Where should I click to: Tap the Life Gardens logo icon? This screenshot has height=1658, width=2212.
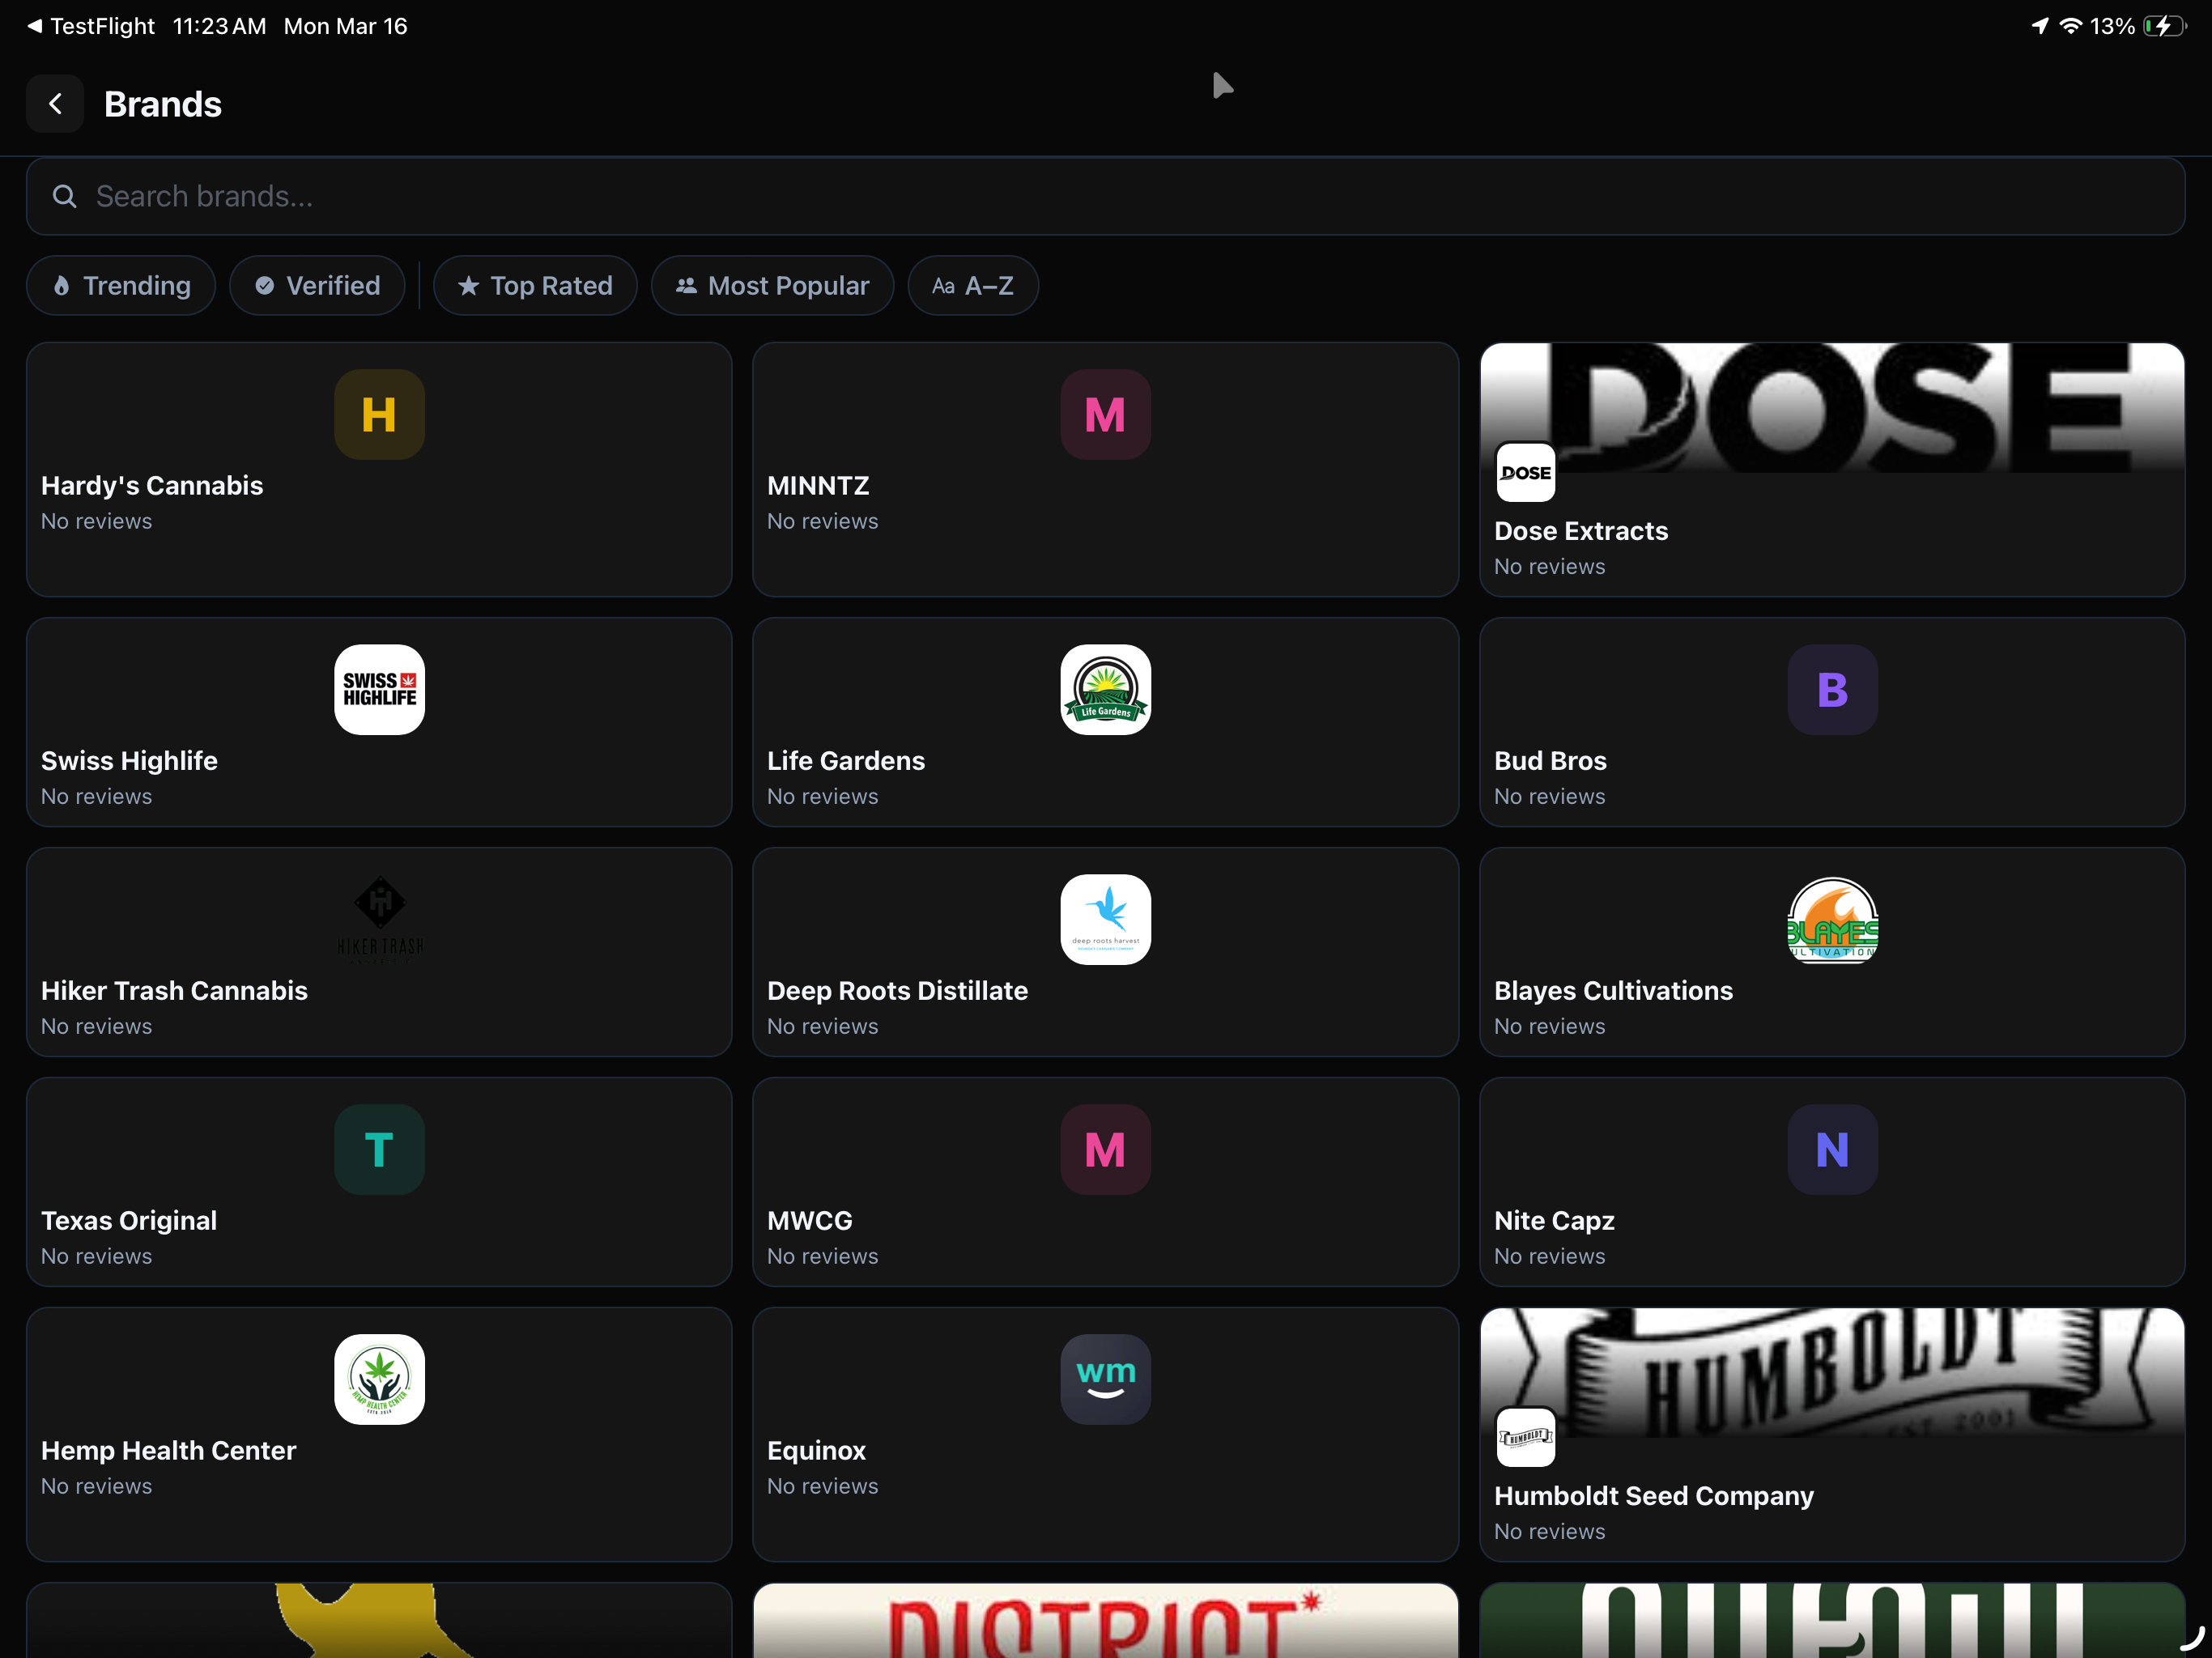(1105, 690)
